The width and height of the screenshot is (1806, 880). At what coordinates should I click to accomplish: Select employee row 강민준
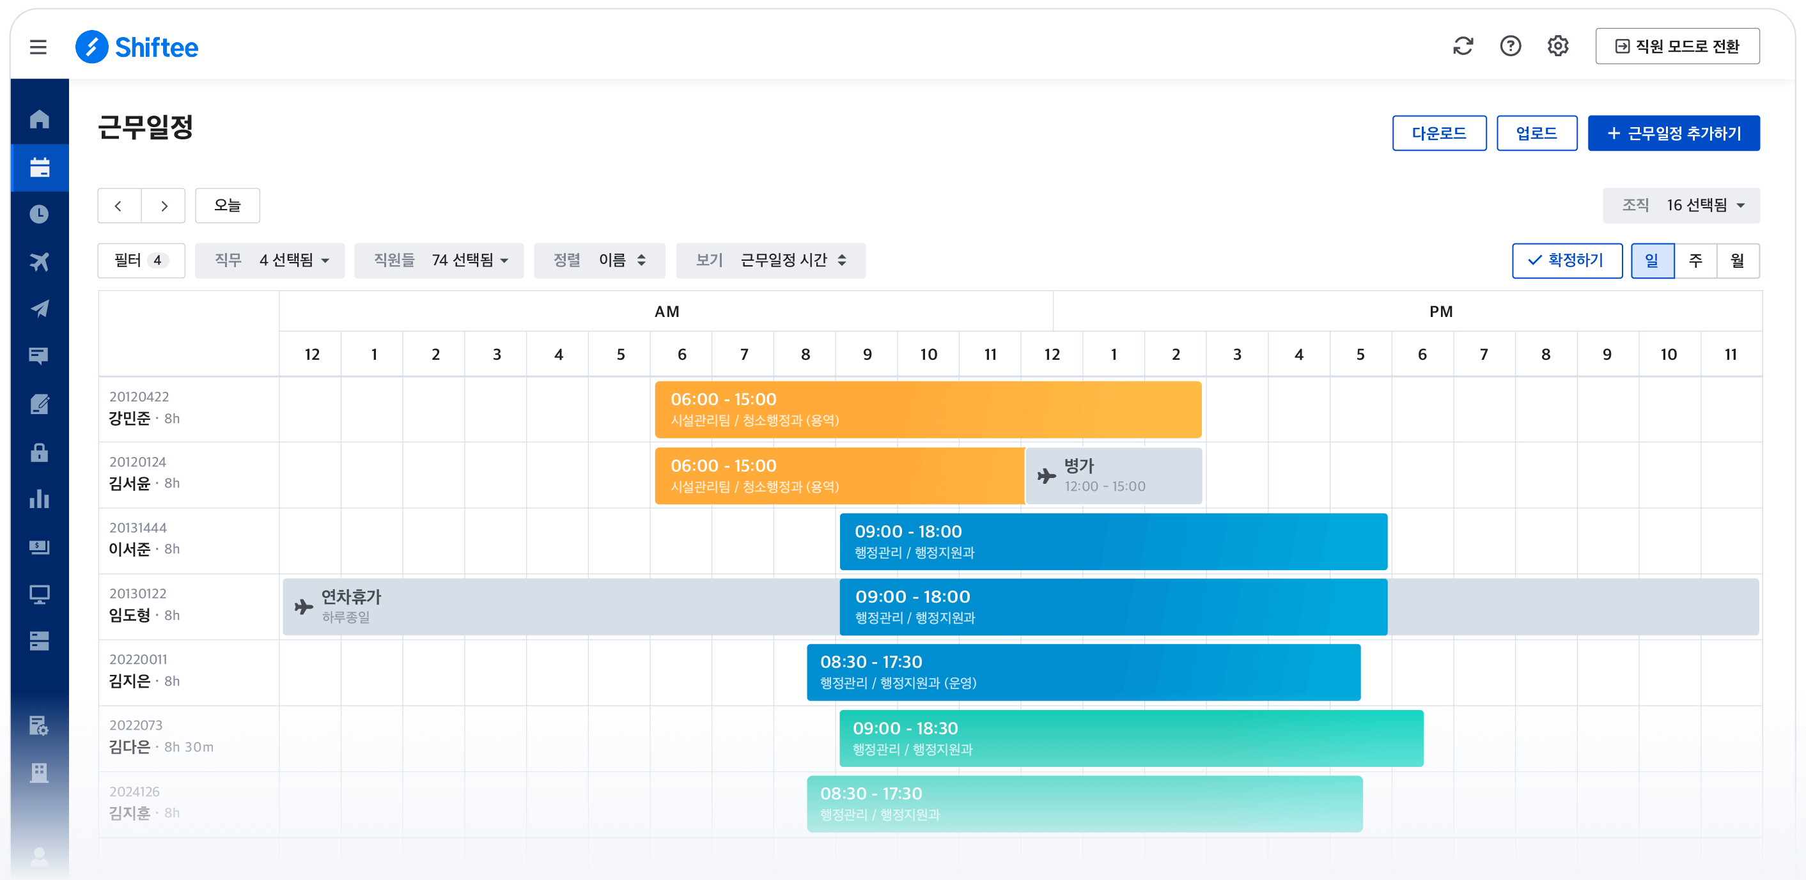point(189,410)
